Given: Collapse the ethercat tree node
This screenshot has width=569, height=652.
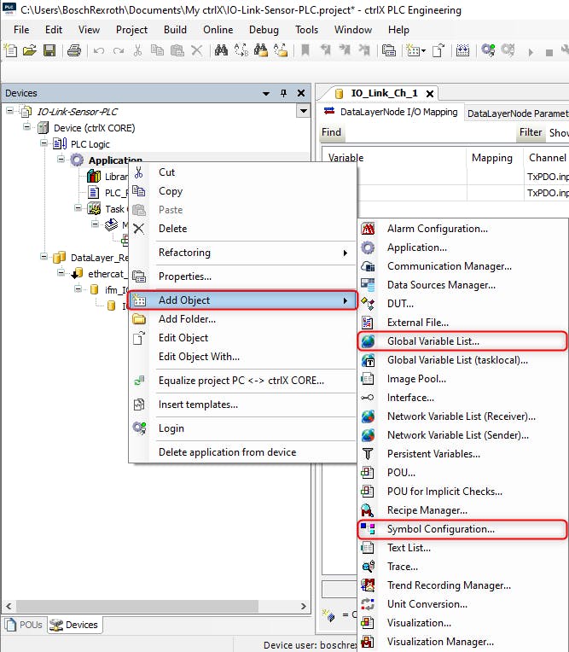Looking at the screenshot, I should [61, 273].
